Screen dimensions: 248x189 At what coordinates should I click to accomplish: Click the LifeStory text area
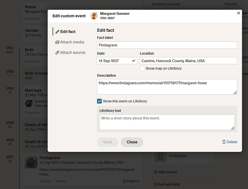coord(167,122)
